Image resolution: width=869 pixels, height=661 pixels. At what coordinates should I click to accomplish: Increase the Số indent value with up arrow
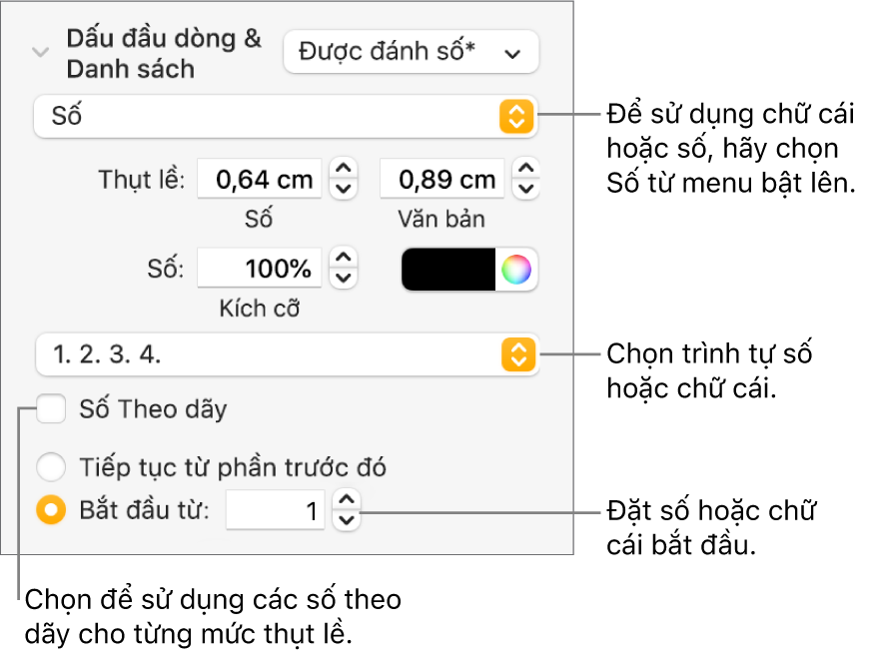tap(344, 170)
